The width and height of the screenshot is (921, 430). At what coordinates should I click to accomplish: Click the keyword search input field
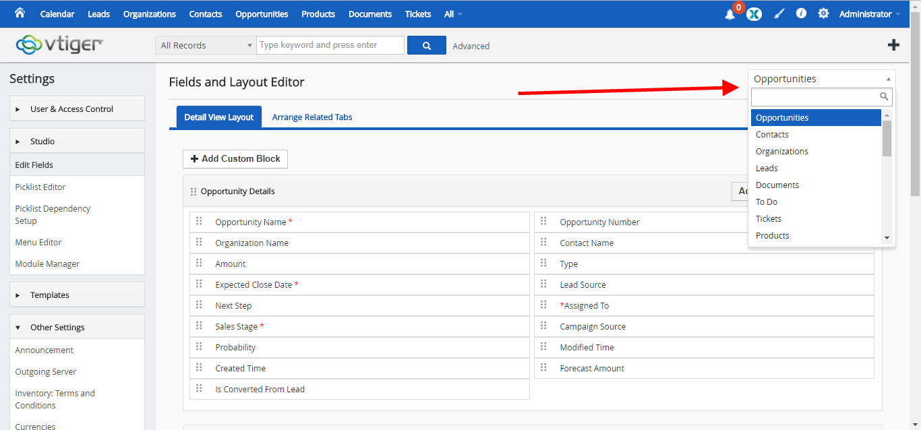pos(330,45)
